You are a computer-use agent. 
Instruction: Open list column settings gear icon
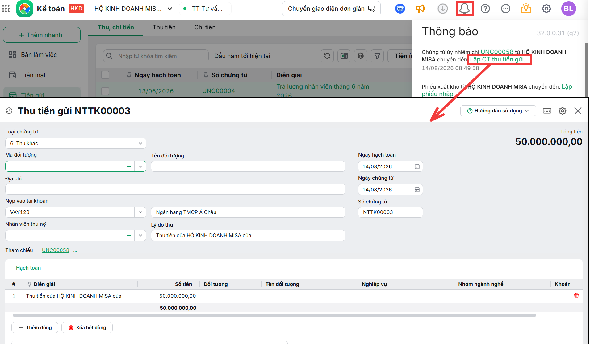coord(361,56)
